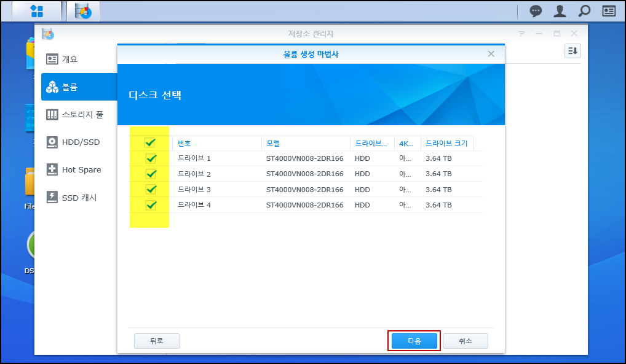Open the notifications chat bubble icon
Screen dimensions: 626x364
tap(536, 11)
